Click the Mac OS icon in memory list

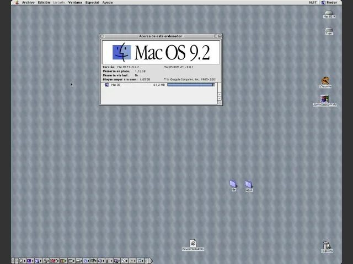point(107,85)
